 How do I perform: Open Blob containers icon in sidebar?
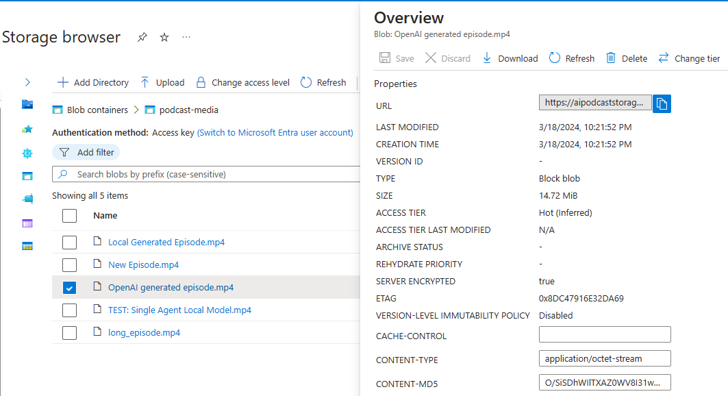pos(27,176)
